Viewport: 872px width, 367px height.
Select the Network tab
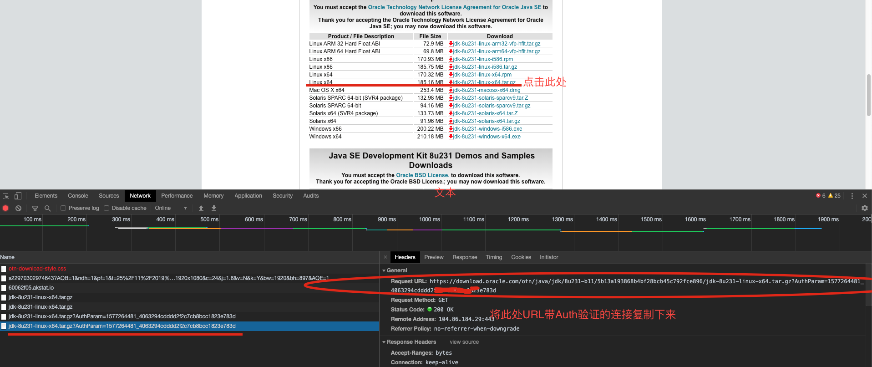click(140, 196)
